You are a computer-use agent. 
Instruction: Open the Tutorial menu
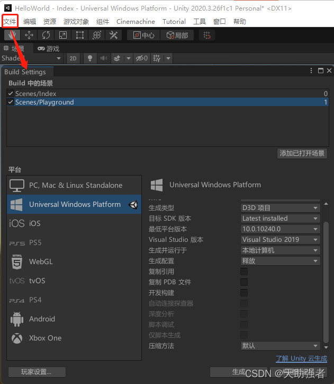click(174, 22)
